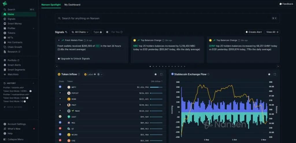Screen dimensions: 296x143
Task: Expand Stablecoin Exchange Flow to fullscreen
Action: (x=275, y=74)
